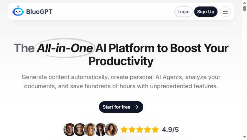247x140 pixels.
Task: Click the arrow in Start for free
Action: [x=136, y=107]
